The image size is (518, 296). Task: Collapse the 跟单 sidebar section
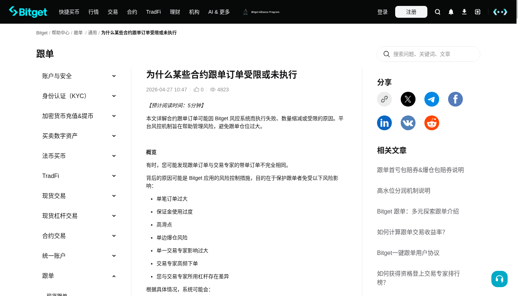click(79, 276)
